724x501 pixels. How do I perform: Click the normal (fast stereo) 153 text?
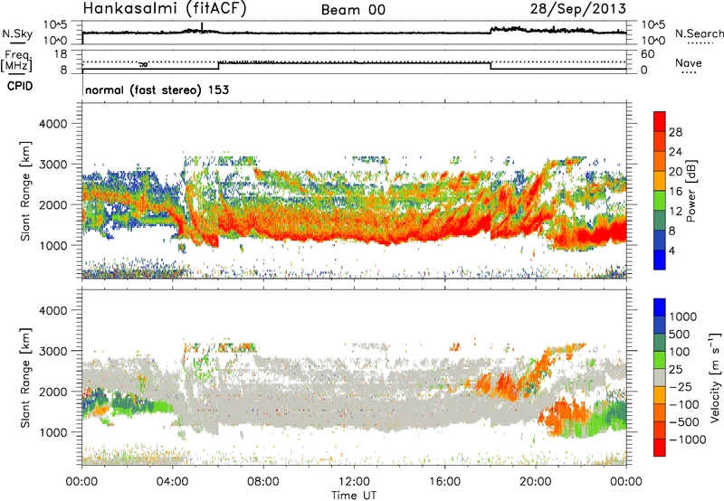coord(157,90)
